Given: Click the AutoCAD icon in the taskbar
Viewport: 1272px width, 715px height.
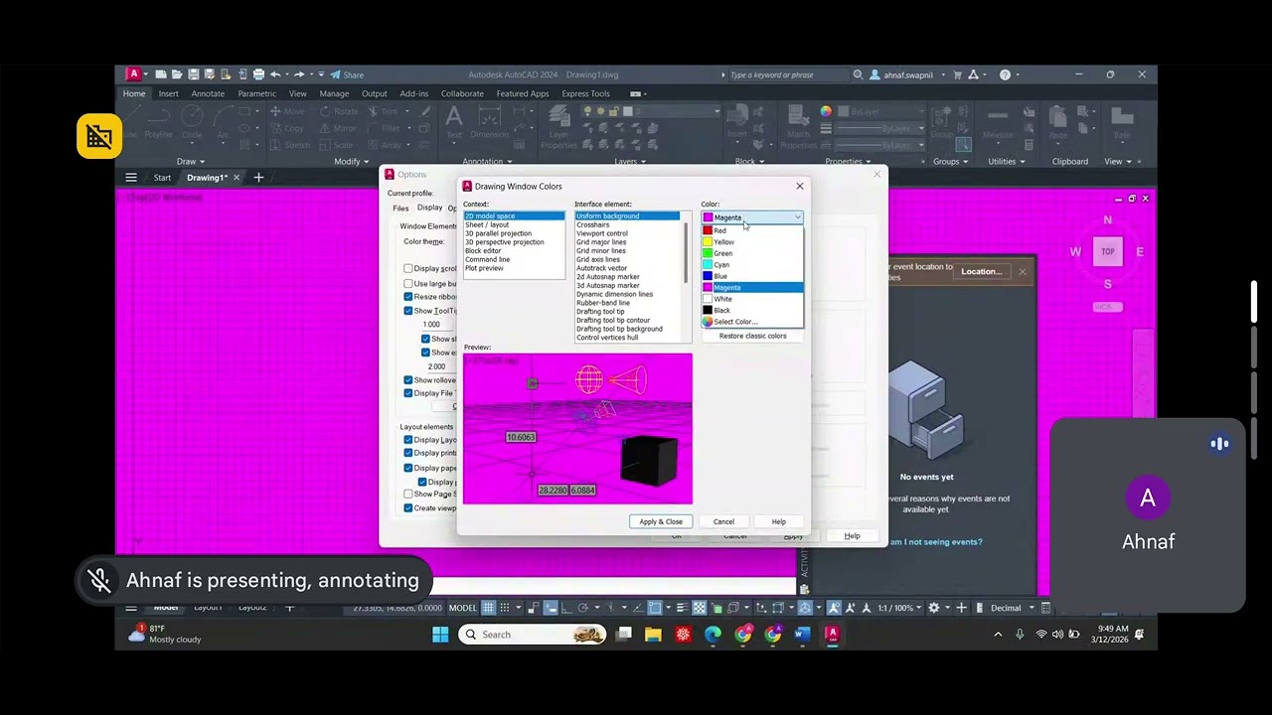Looking at the screenshot, I should coord(833,635).
